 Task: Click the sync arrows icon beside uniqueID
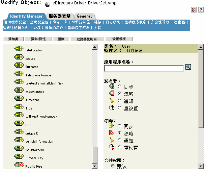(19, 131)
